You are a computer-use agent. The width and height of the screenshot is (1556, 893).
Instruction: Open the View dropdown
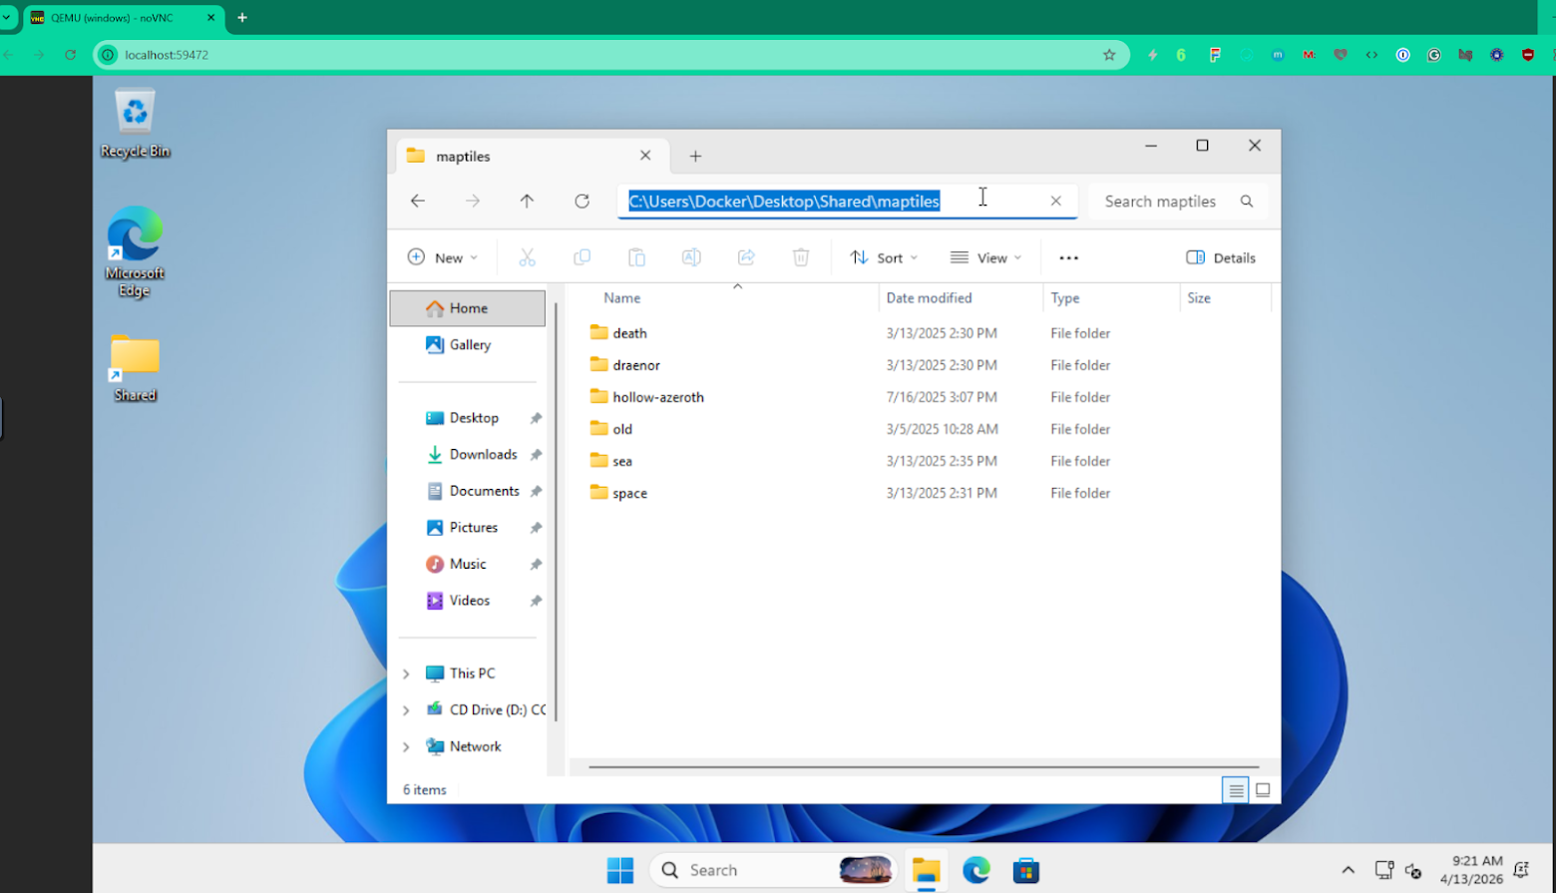click(985, 257)
